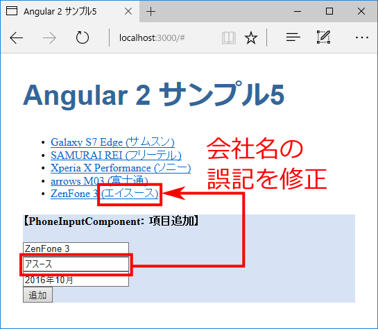Minimize the browser window
Image resolution: width=378 pixels, height=329 pixels.
298,11
